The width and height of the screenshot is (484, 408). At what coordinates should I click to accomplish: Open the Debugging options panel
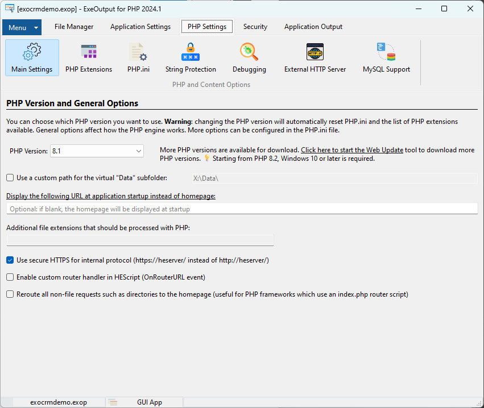pos(249,57)
